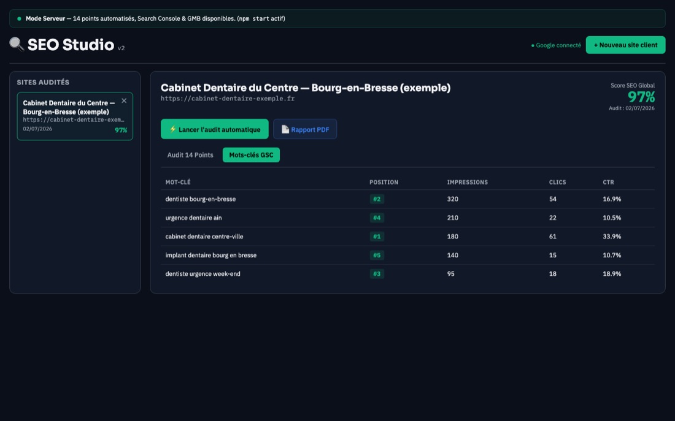This screenshot has height=421, width=675.
Task: Switch to the Audit 14 Points tab
Action: click(x=190, y=155)
